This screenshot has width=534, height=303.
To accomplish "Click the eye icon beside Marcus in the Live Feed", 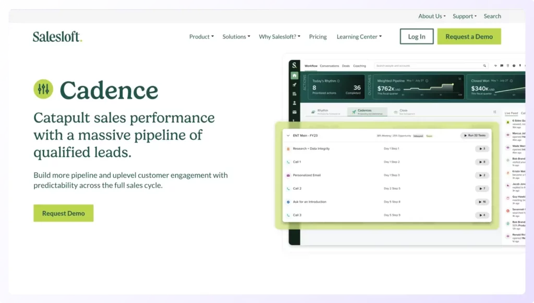I will click(508, 135).
